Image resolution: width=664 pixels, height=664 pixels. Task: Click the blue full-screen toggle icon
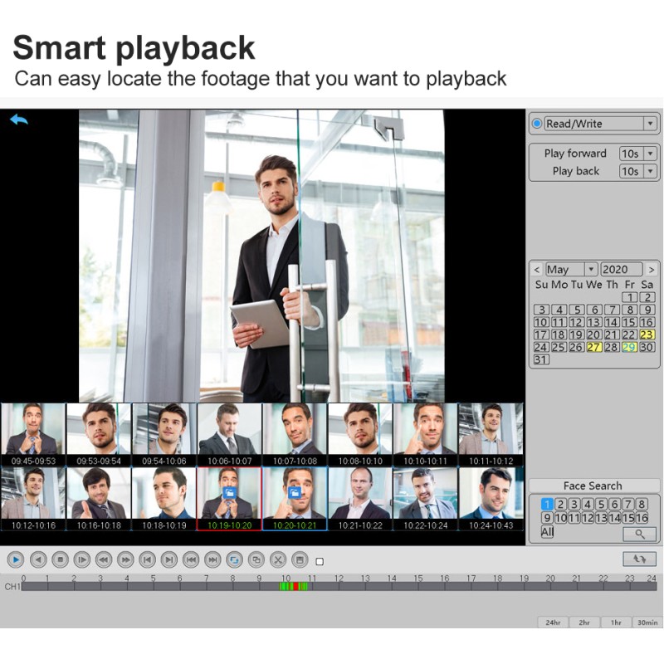coord(235,560)
